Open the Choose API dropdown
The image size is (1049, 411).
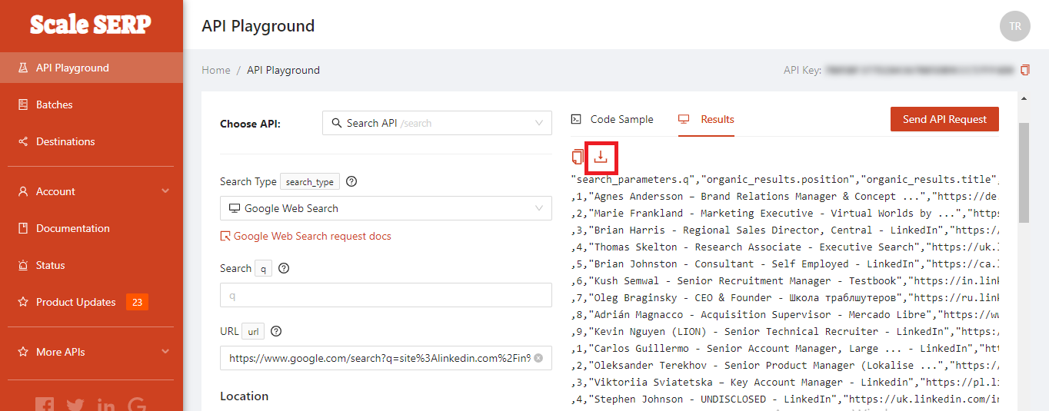(437, 123)
